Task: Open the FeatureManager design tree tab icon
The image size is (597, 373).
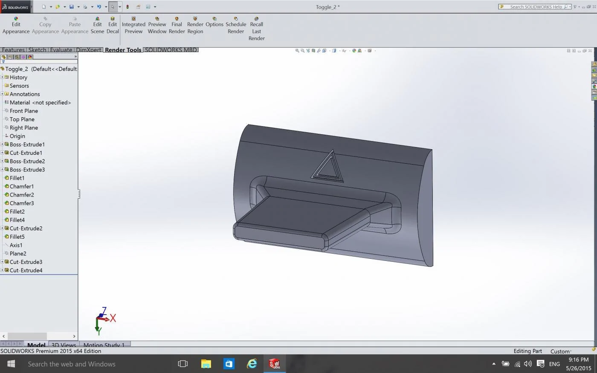Action: [3, 57]
